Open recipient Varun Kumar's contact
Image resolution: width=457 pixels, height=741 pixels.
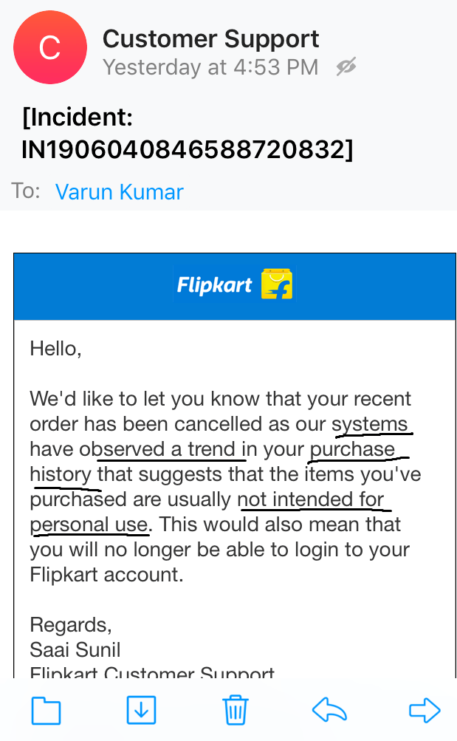coord(119,192)
